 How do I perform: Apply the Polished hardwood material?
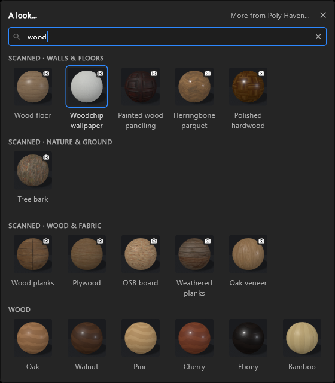tap(248, 86)
